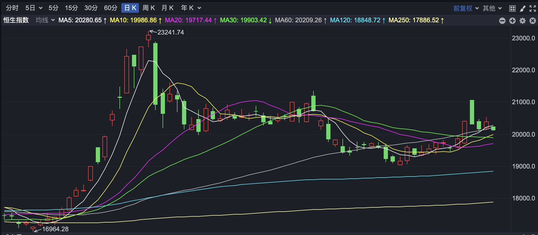
Task: Click the MA60: 20209.26 value
Action: (301, 20)
